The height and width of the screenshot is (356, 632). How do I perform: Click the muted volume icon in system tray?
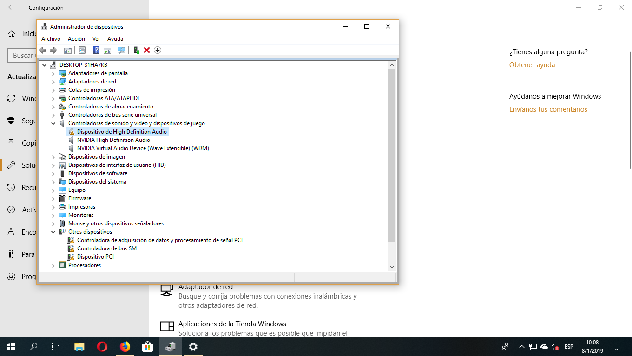(555, 347)
